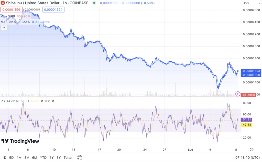Select the RSI 14 close indicator legend
The width and height of the screenshot is (262, 162).
tap(10, 101)
